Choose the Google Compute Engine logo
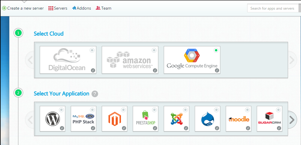The height and width of the screenshot is (145, 301). click(x=192, y=59)
